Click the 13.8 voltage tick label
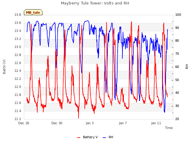The image size is (191, 143). pyautogui.click(x=18, y=15)
